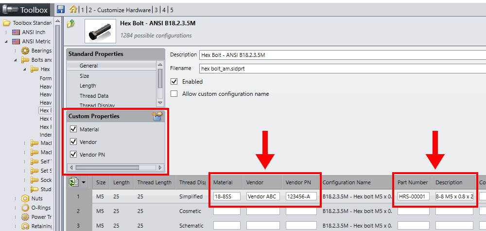Toggle the Enabled checkbox
Image resolution: width=486 pixels, height=231 pixels.
pyautogui.click(x=174, y=82)
